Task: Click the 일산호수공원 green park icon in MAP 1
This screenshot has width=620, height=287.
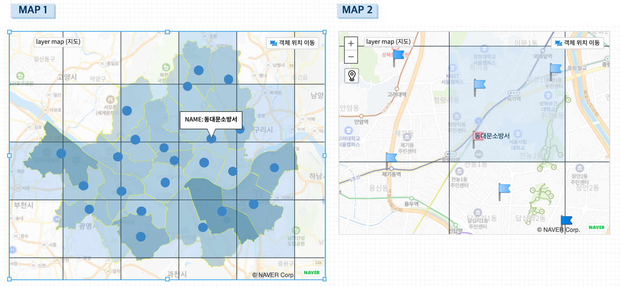Action: pos(20,76)
